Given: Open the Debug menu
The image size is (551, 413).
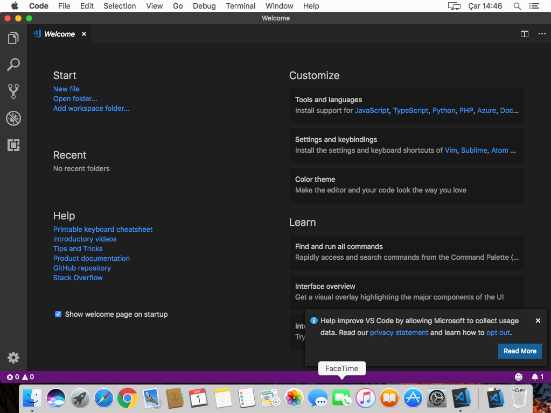Looking at the screenshot, I should [x=204, y=6].
